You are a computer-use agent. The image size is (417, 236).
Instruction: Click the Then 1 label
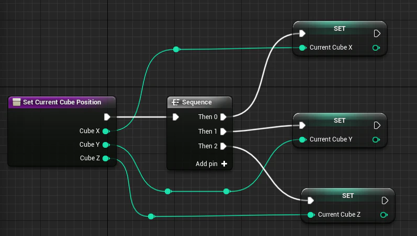click(207, 132)
